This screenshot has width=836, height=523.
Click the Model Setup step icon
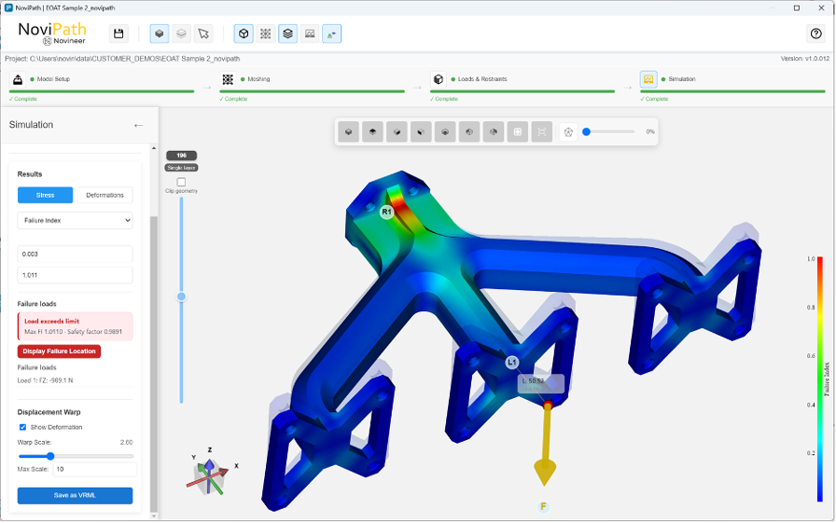pos(18,79)
